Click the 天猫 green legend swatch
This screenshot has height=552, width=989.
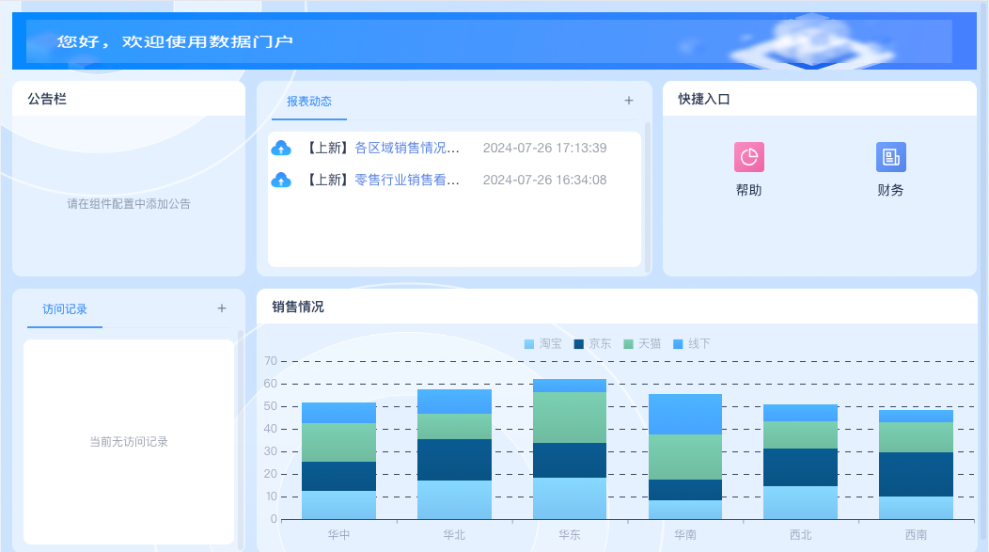pos(628,344)
